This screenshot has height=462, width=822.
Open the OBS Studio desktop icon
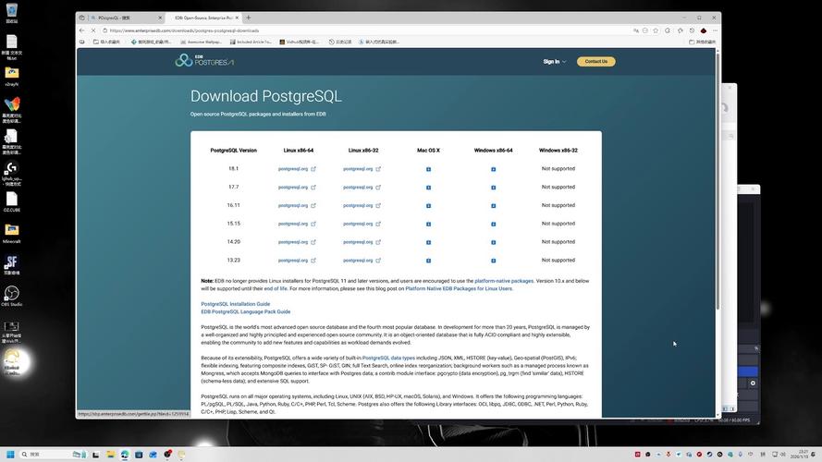coord(12,295)
